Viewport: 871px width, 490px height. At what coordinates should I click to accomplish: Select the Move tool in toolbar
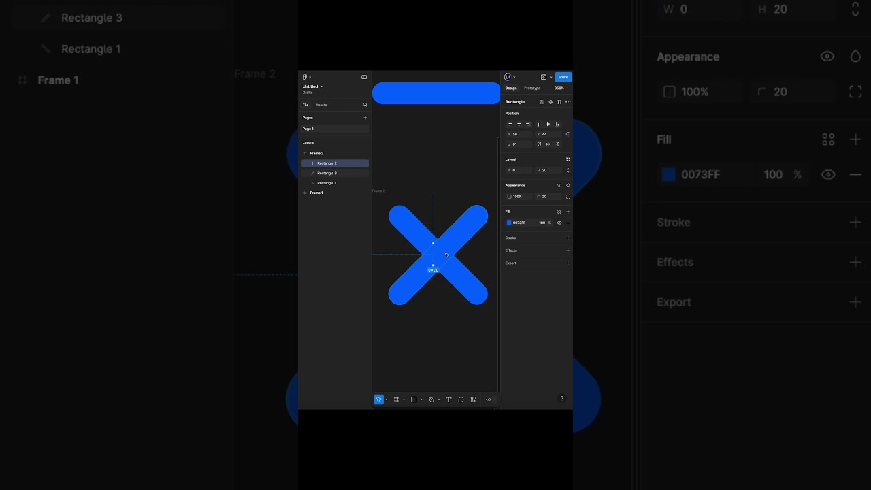coord(378,399)
